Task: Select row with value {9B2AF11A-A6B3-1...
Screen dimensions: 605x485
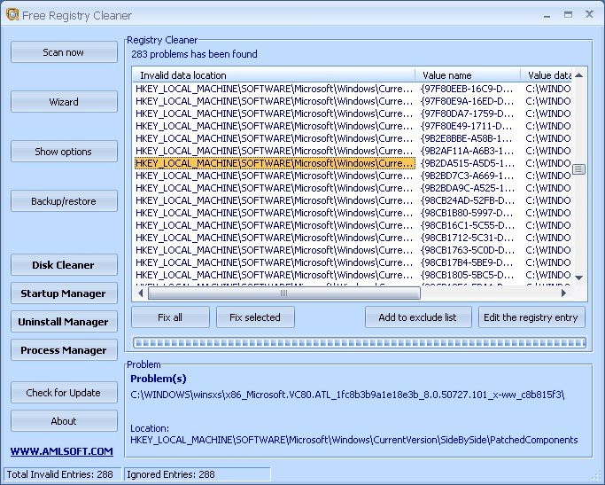Action: click(353, 151)
